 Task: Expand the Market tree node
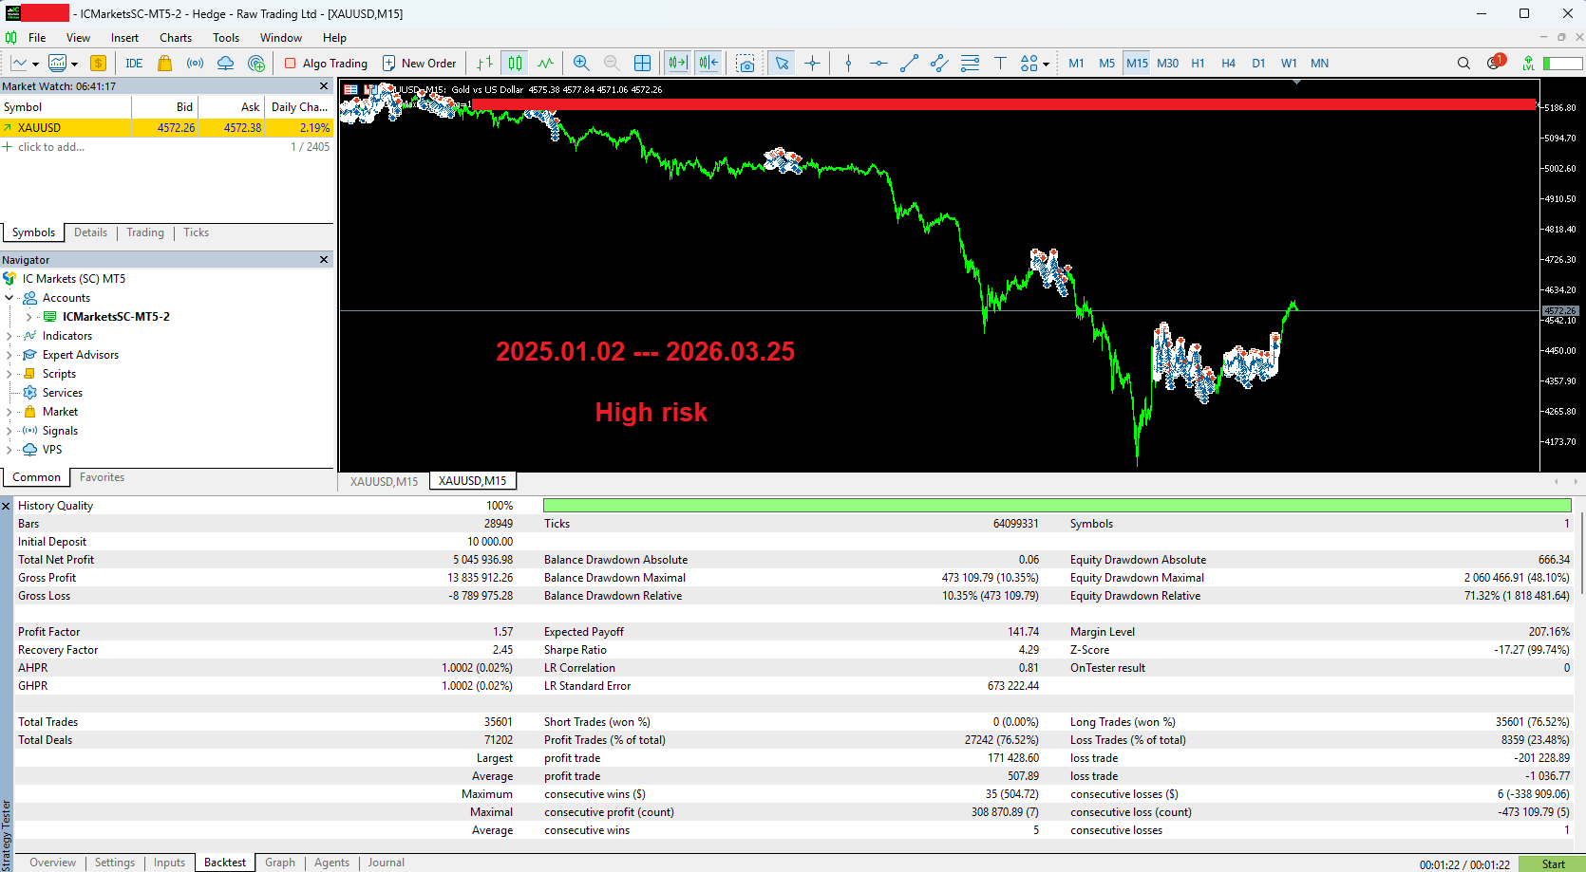9,412
